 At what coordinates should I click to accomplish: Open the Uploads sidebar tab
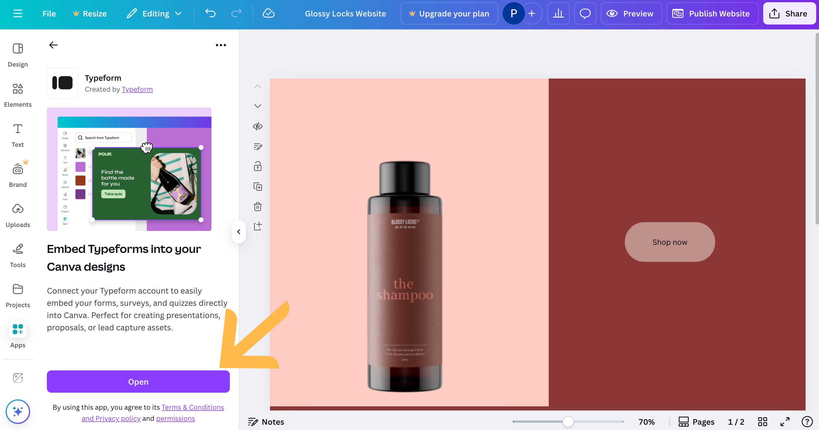18,216
